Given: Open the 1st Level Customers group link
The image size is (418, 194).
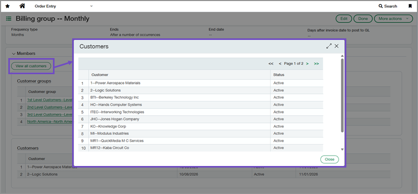Looking at the screenshot, I should pyautogui.click(x=50, y=100).
